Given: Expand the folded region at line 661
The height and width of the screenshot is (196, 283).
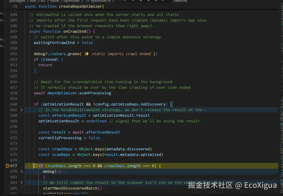Looking at the screenshot, I should pyautogui.click(x=21, y=110).
